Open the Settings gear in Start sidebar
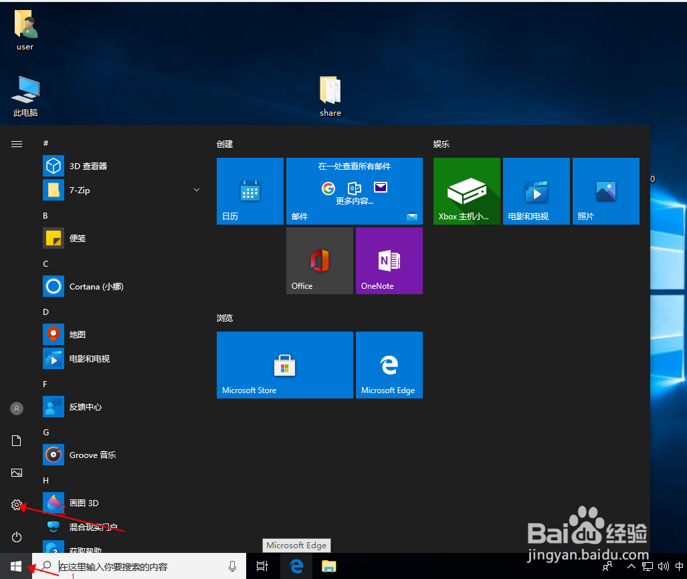This screenshot has width=687, height=579. click(16, 505)
